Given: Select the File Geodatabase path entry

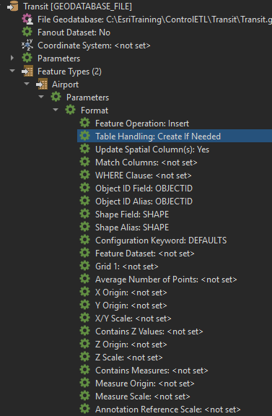Looking at the screenshot, I should point(154,19).
